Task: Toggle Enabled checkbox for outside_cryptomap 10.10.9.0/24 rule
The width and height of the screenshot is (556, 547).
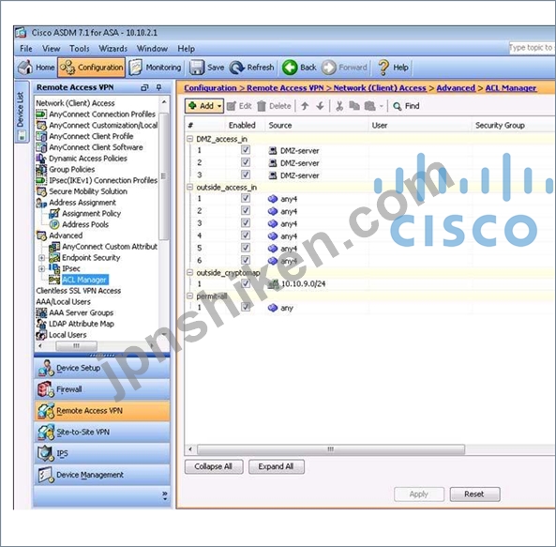Action: [246, 283]
